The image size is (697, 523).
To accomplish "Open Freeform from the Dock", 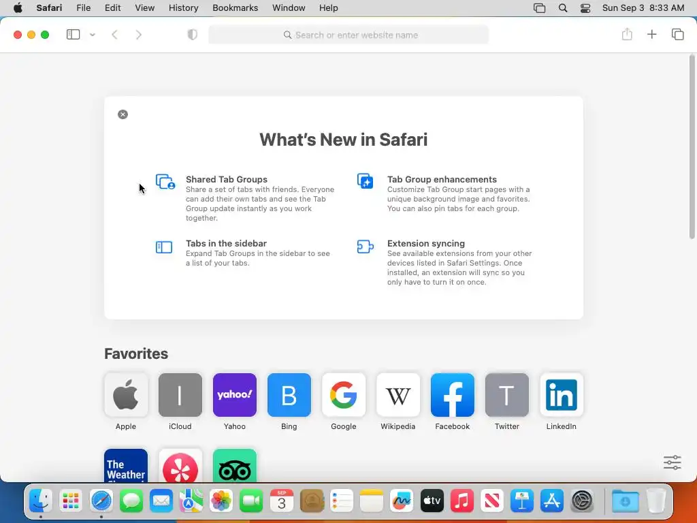I will click(x=402, y=501).
